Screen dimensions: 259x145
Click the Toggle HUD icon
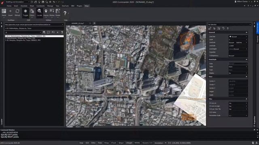pos(25,12)
